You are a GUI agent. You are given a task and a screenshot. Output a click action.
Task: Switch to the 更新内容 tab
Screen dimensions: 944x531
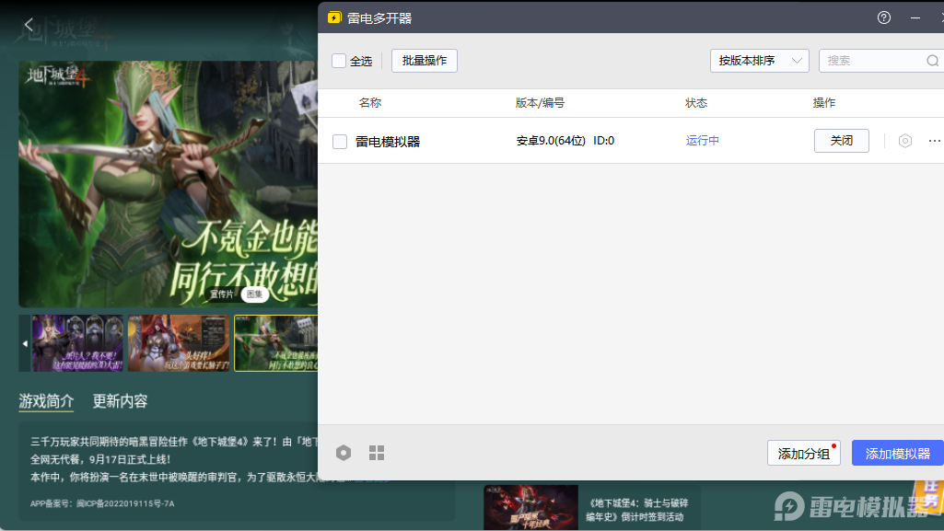[x=120, y=401]
